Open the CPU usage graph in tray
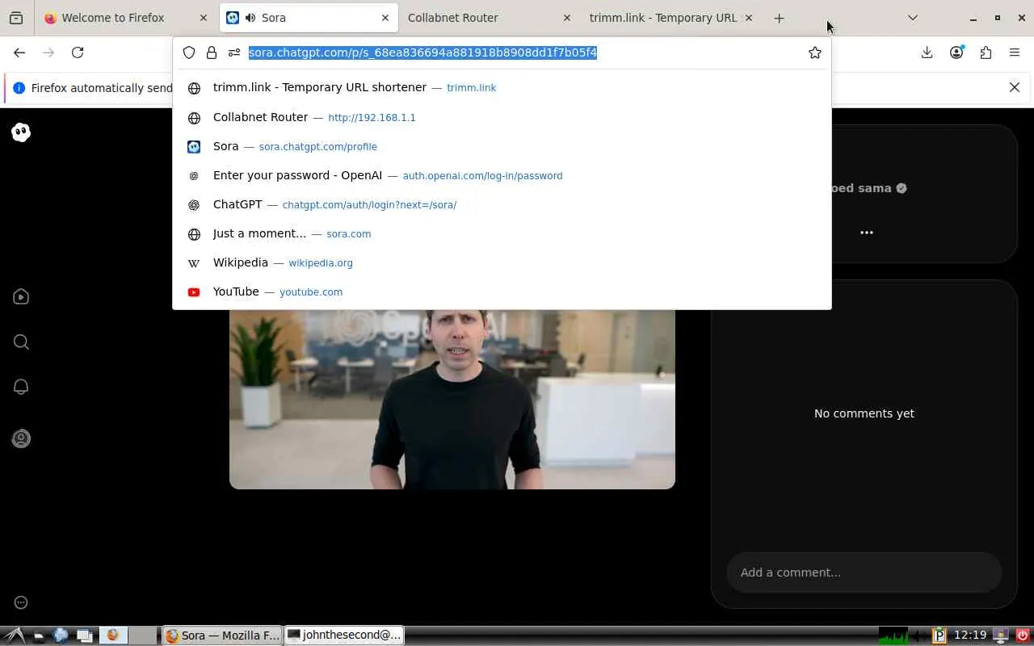 coord(893,636)
